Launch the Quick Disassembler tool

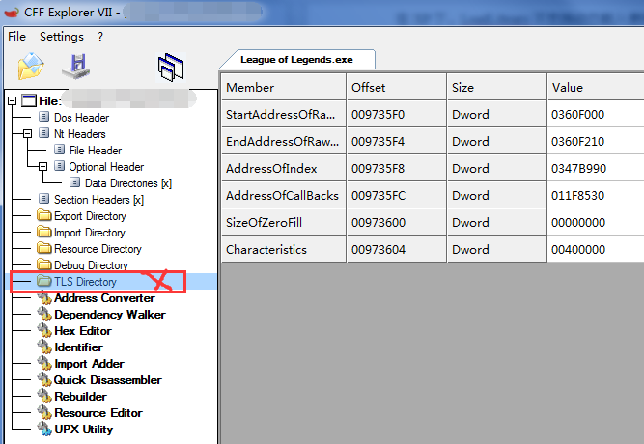click(107, 380)
